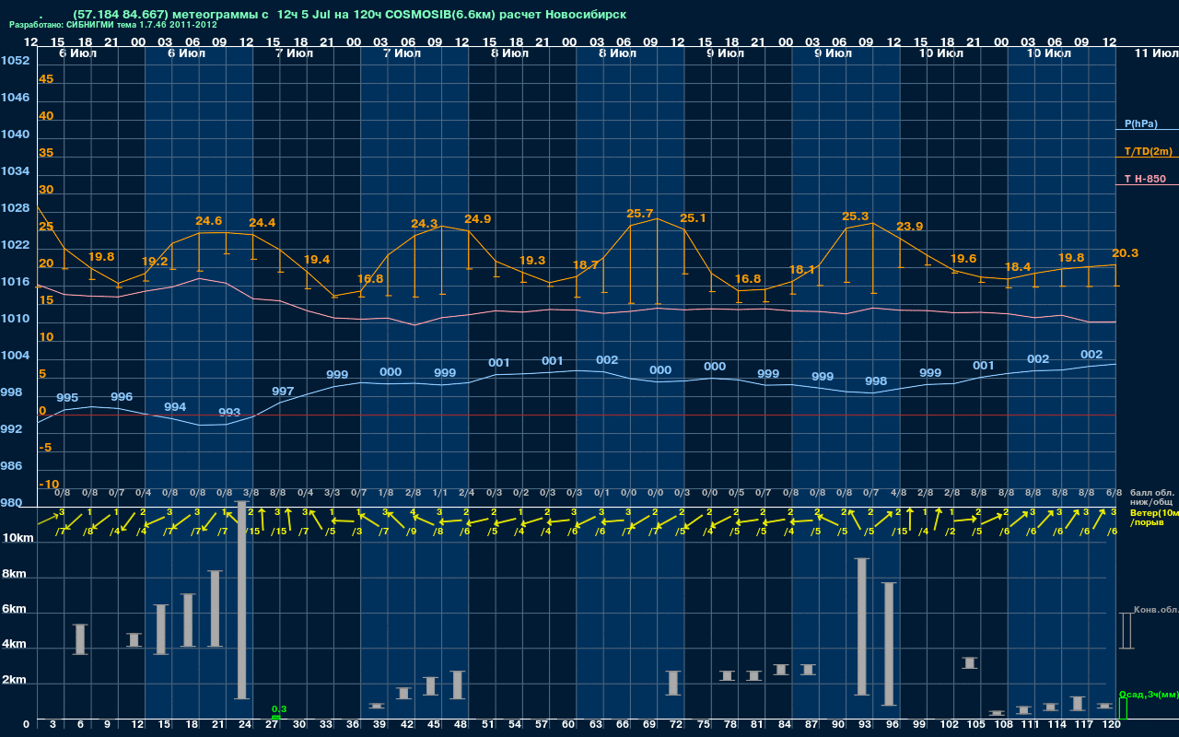Click the convective cloud legend bar symbol

(1126, 630)
